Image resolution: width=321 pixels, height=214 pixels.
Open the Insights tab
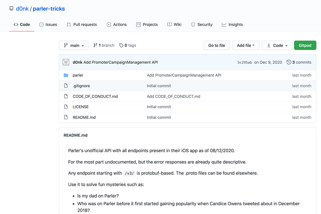(x=233, y=25)
